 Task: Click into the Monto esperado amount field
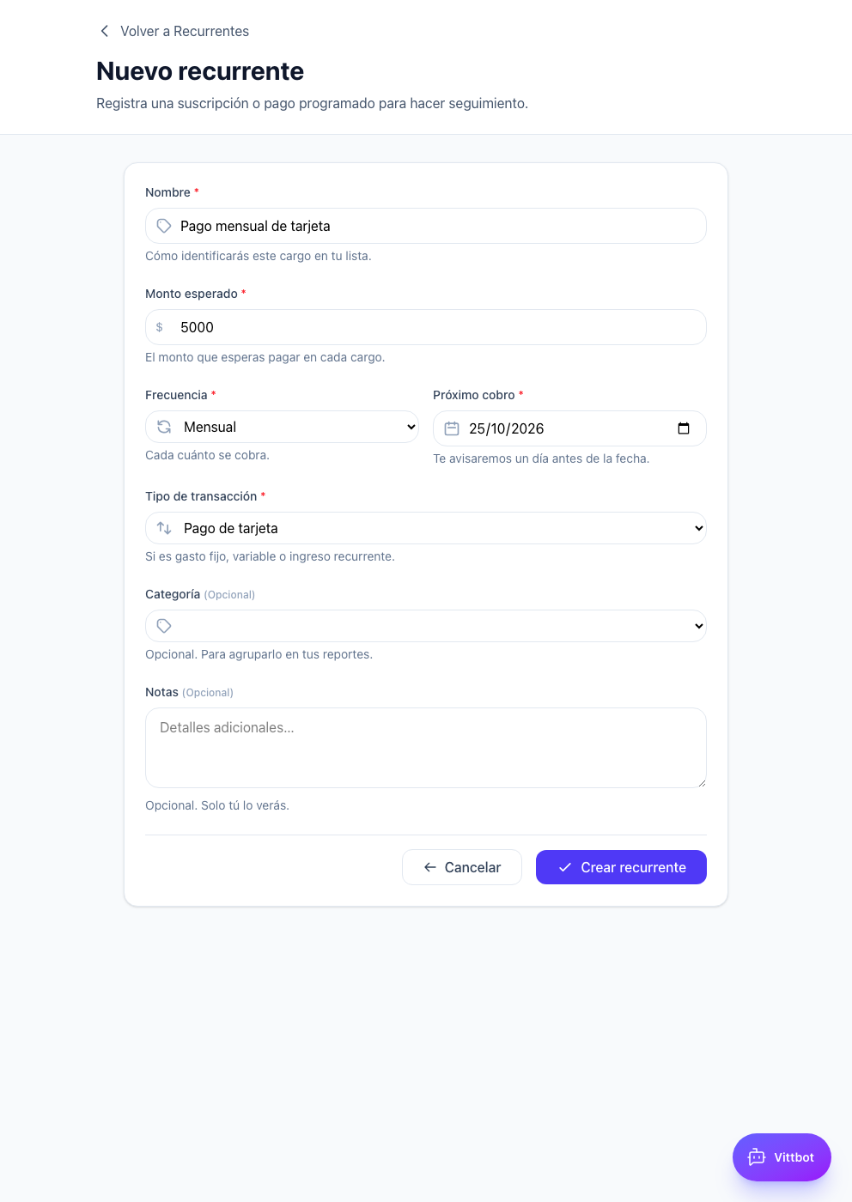(426, 327)
